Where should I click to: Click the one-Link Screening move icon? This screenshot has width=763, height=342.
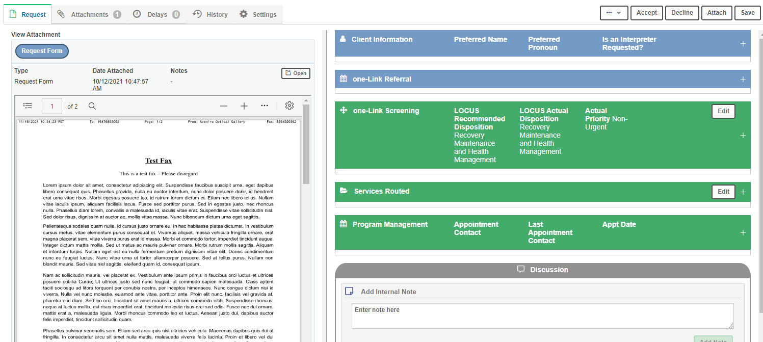click(344, 110)
